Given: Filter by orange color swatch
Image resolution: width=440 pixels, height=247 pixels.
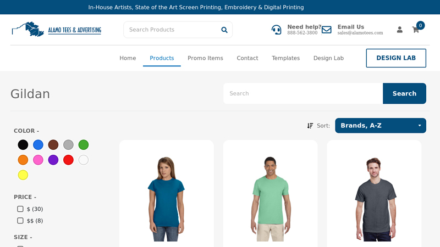Looking at the screenshot, I should [x=23, y=160].
